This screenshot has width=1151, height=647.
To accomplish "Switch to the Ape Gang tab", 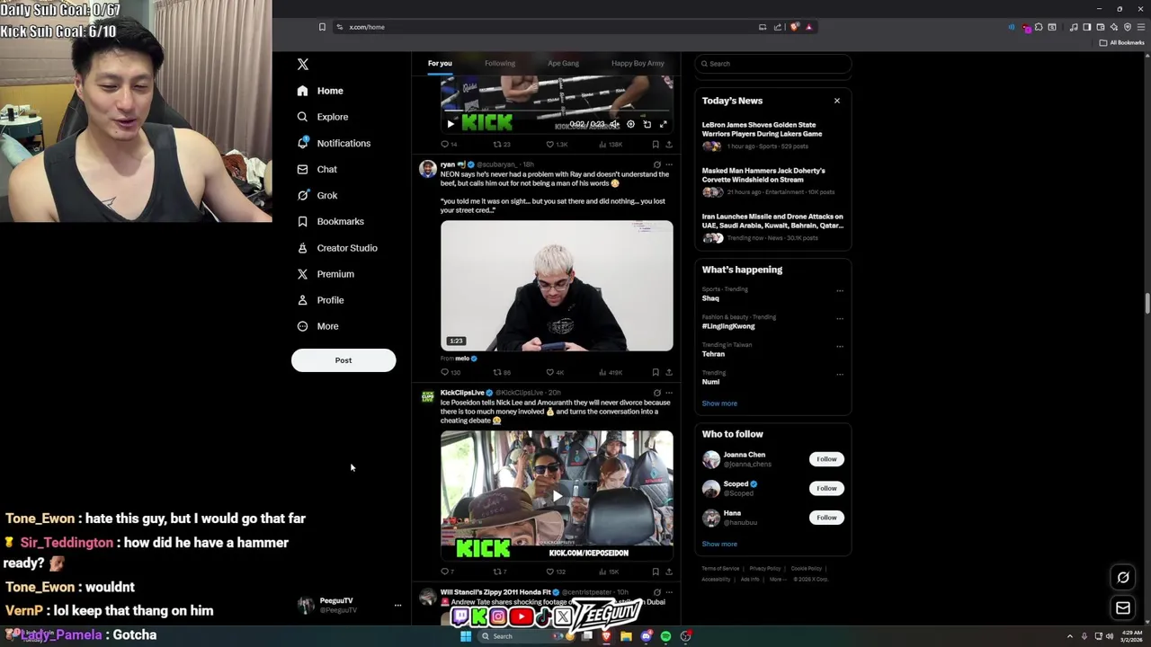I will click(x=564, y=63).
